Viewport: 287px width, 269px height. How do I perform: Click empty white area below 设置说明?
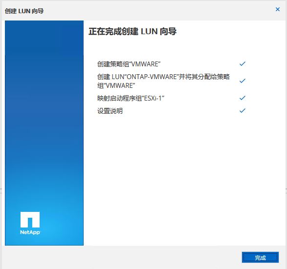[183, 174]
